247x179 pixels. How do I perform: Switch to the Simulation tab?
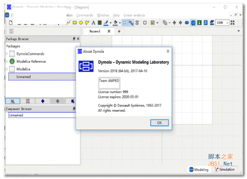224,170
